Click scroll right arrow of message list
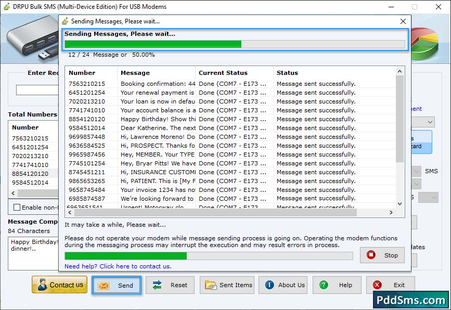Image resolution: width=451 pixels, height=310 pixels. (391, 213)
